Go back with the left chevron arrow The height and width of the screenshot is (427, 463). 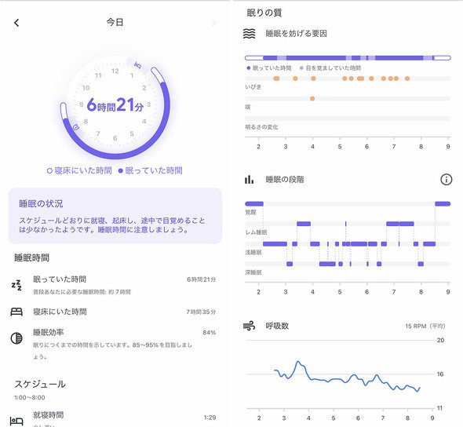pyautogui.click(x=16, y=23)
